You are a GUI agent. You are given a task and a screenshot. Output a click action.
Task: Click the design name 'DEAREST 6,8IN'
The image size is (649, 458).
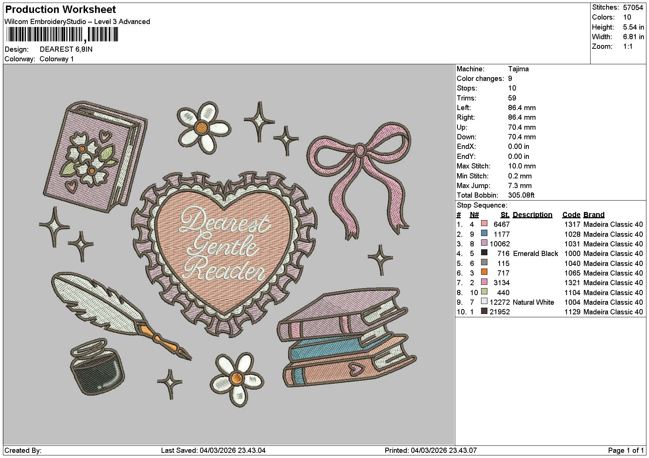(66, 49)
